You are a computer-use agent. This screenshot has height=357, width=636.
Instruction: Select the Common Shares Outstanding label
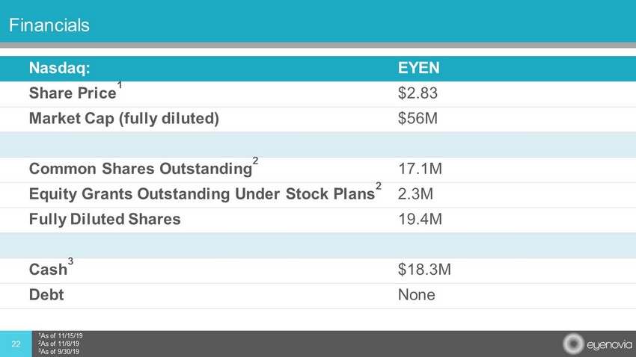(140, 170)
